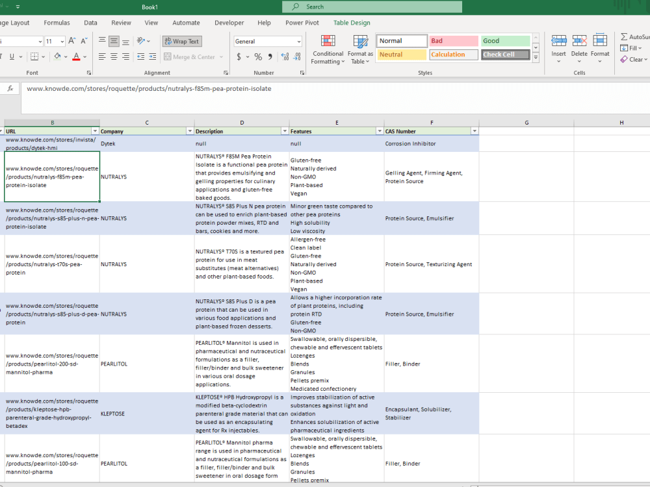650x487 pixels.
Task: Open Description column filter dropdown
Action: (x=285, y=131)
